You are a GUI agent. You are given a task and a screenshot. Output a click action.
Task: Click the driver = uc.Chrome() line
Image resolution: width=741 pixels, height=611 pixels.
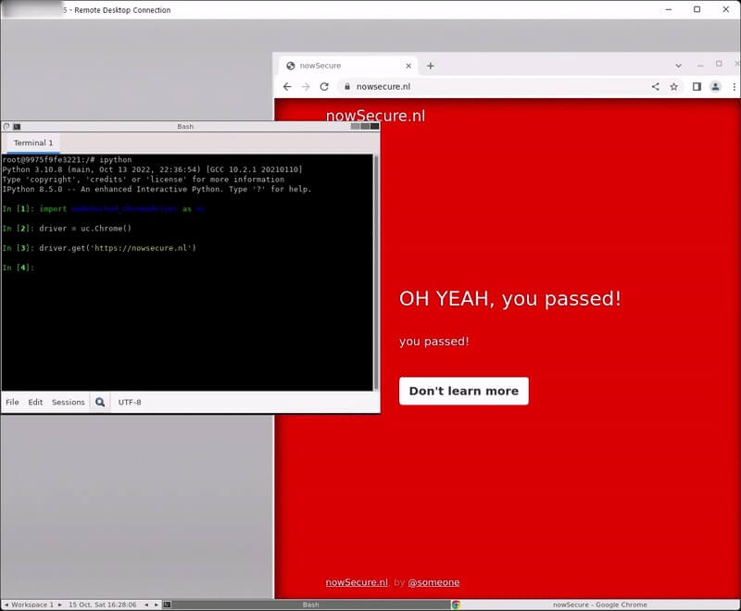pyautogui.click(x=67, y=228)
